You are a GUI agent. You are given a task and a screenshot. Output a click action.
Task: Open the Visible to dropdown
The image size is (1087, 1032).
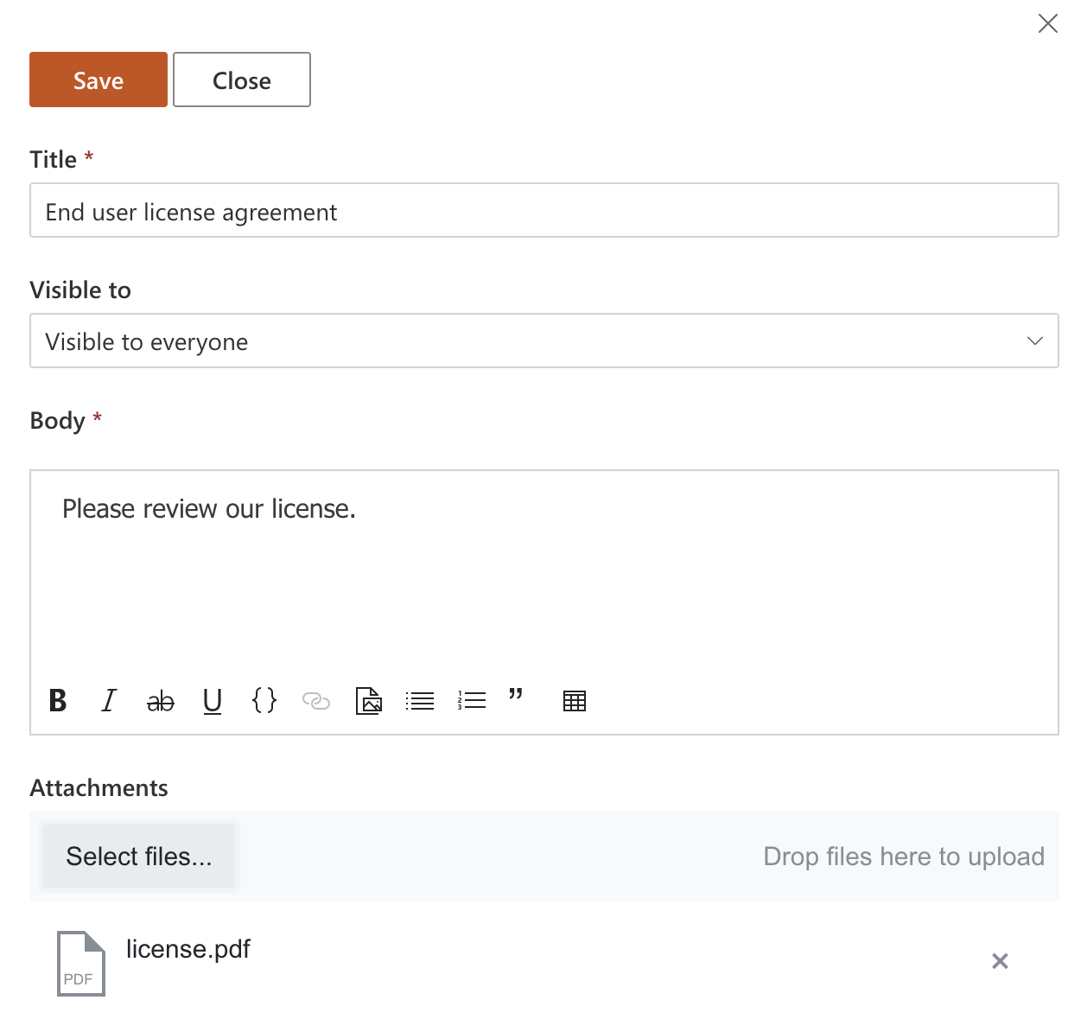pos(544,341)
